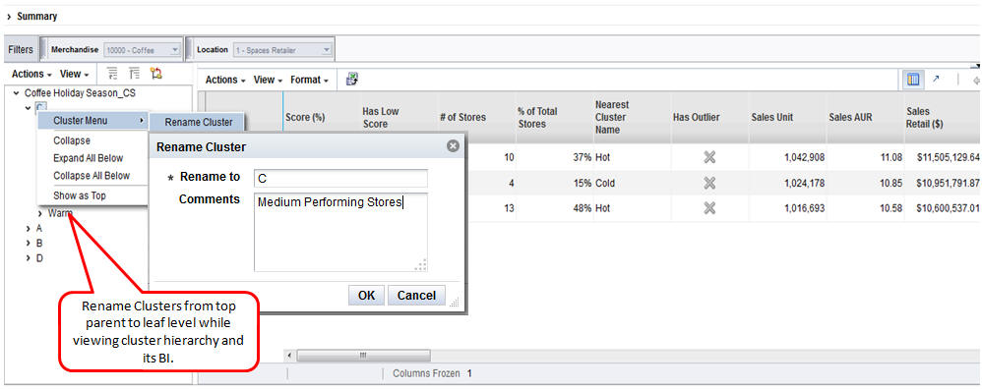Close the Rename Cluster dialog
The height and width of the screenshot is (389, 982).
tap(453, 146)
